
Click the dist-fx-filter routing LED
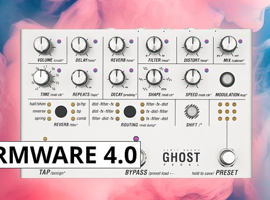(117, 112)
